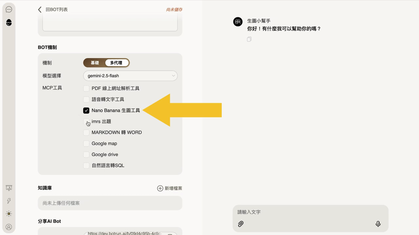Click the 模型選擇 label
This screenshot has height=235, width=419.
pyautogui.click(x=52, y=76)
